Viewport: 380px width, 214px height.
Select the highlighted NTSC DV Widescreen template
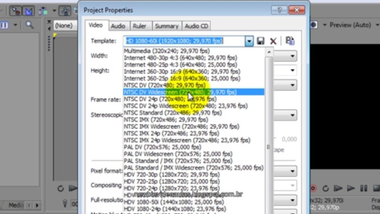coord(194,92)
